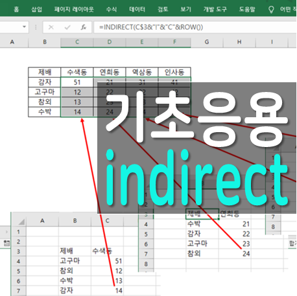The width and height of the screenshot is (297, 296).
Task: Select column A header next to the formula bar grid
Action: (12, 42)
